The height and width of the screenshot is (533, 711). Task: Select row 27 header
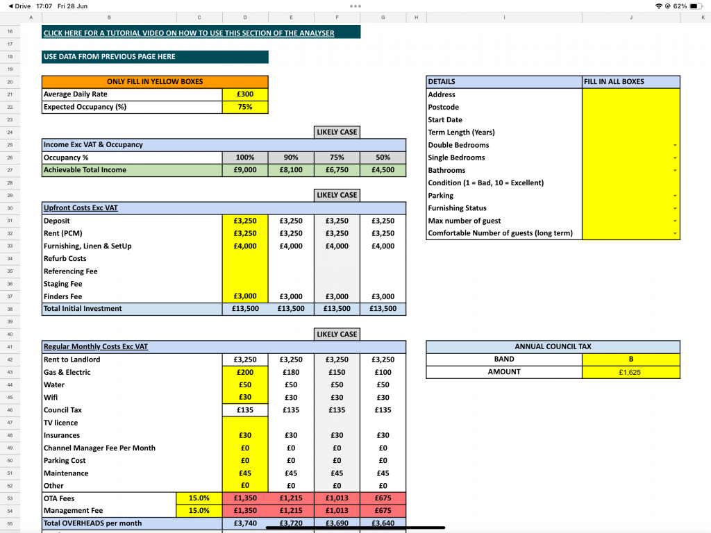[x=10, y=170]
